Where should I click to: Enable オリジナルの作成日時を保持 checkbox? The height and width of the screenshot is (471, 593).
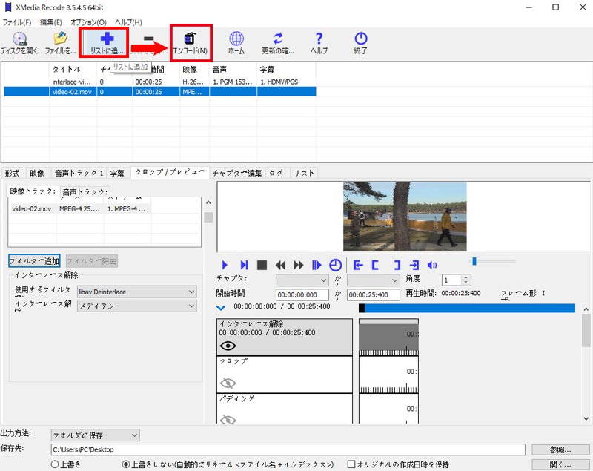click(351, 464)
